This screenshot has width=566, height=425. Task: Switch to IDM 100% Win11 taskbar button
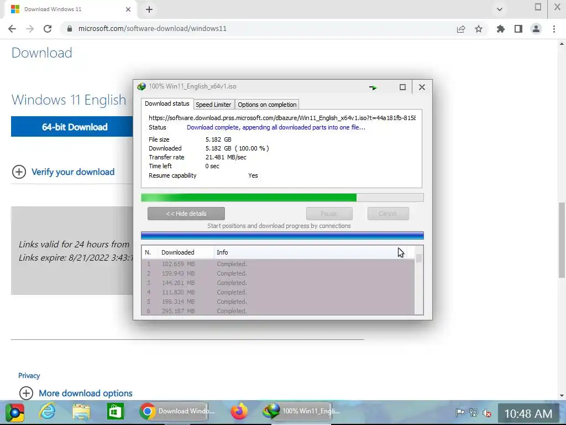point(302,411)
